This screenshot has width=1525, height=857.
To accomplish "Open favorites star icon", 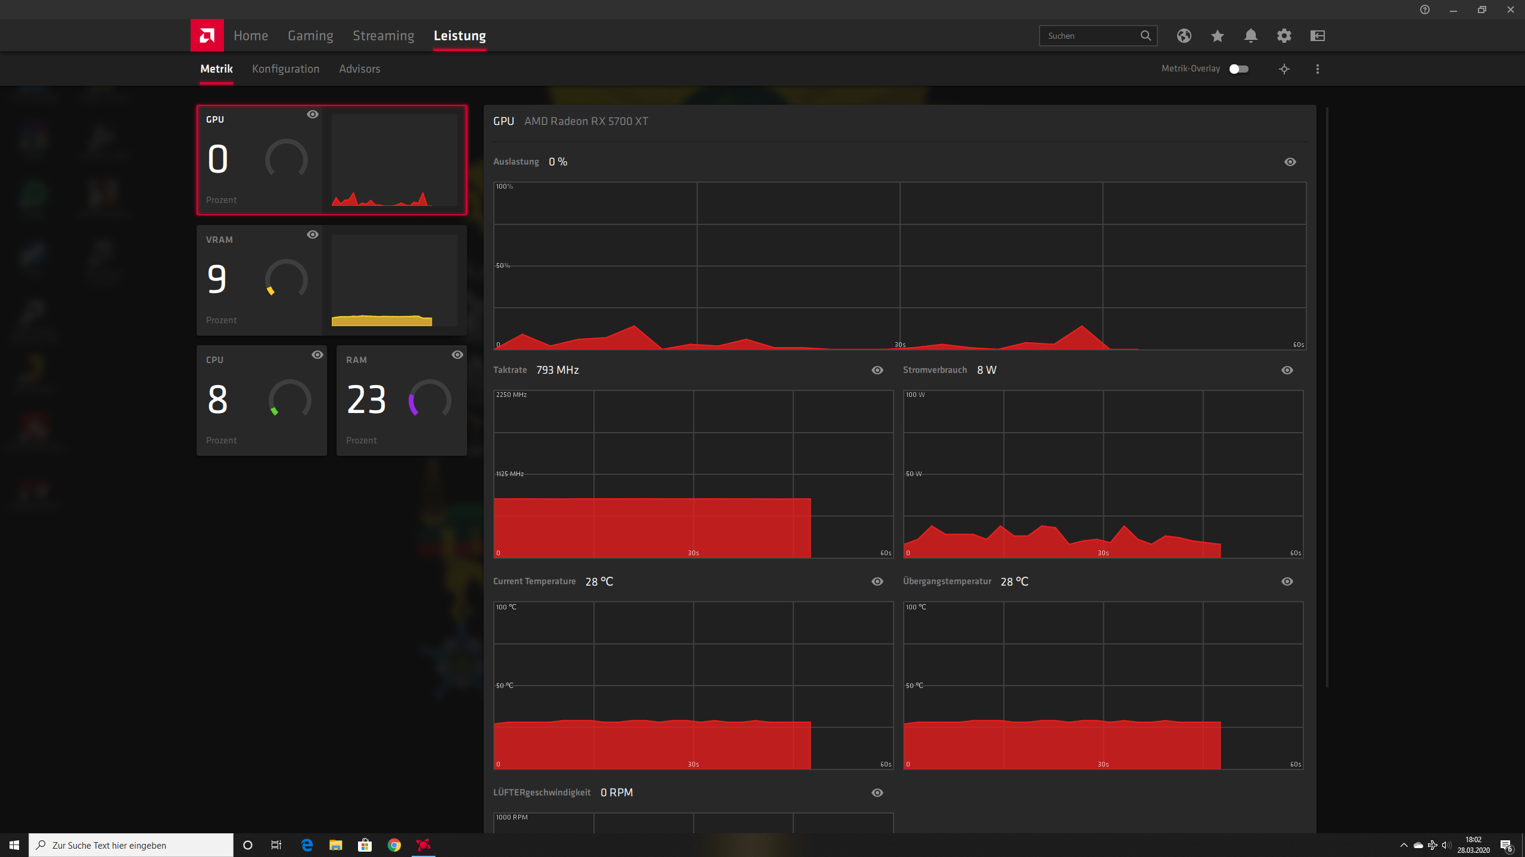I will (1217, 36).
